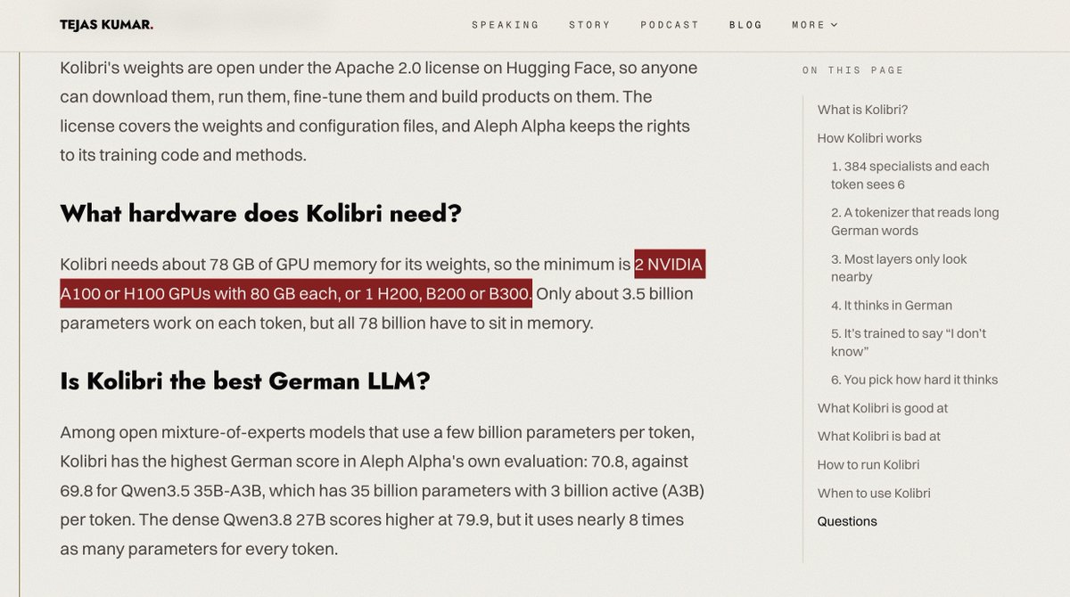Jump to 'When to use Kolibri'

click(x=874, y=494)
